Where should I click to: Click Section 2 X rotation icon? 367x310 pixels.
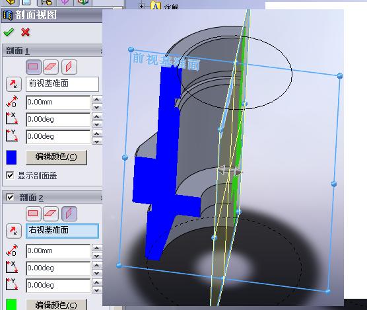pos(12,267)
